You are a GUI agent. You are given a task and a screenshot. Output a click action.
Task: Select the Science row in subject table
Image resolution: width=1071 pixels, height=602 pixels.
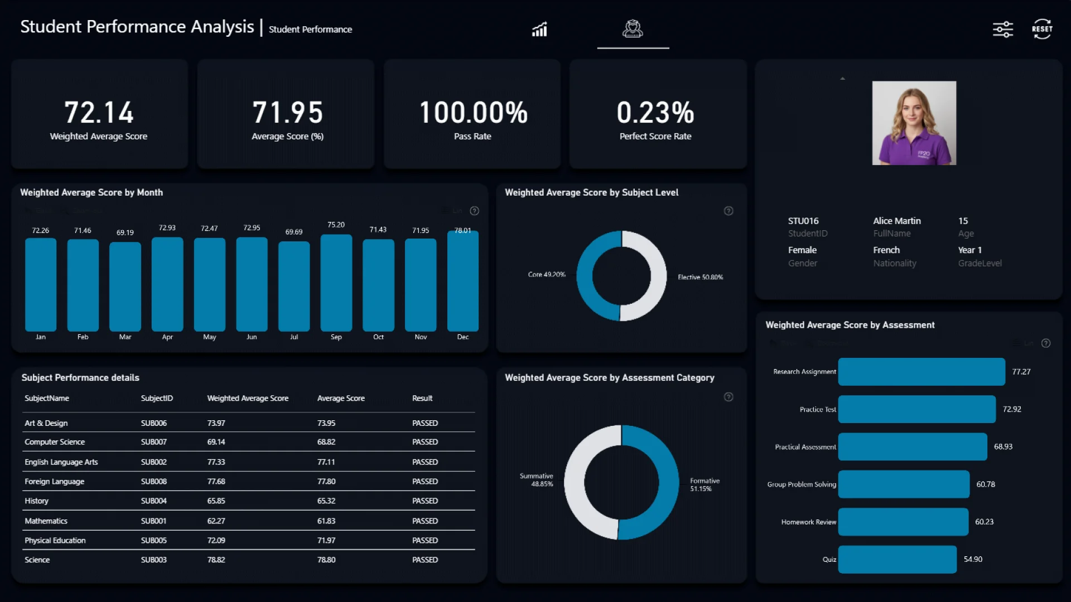[x=37, y=560]
